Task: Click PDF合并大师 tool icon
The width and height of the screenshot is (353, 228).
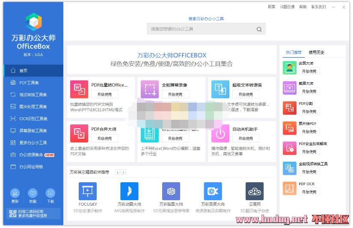Action: coord(79,133)
